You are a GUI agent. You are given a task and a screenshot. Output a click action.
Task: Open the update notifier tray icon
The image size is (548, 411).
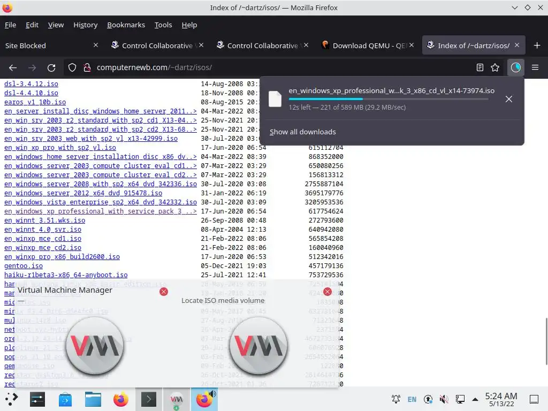tap(428, 399)
